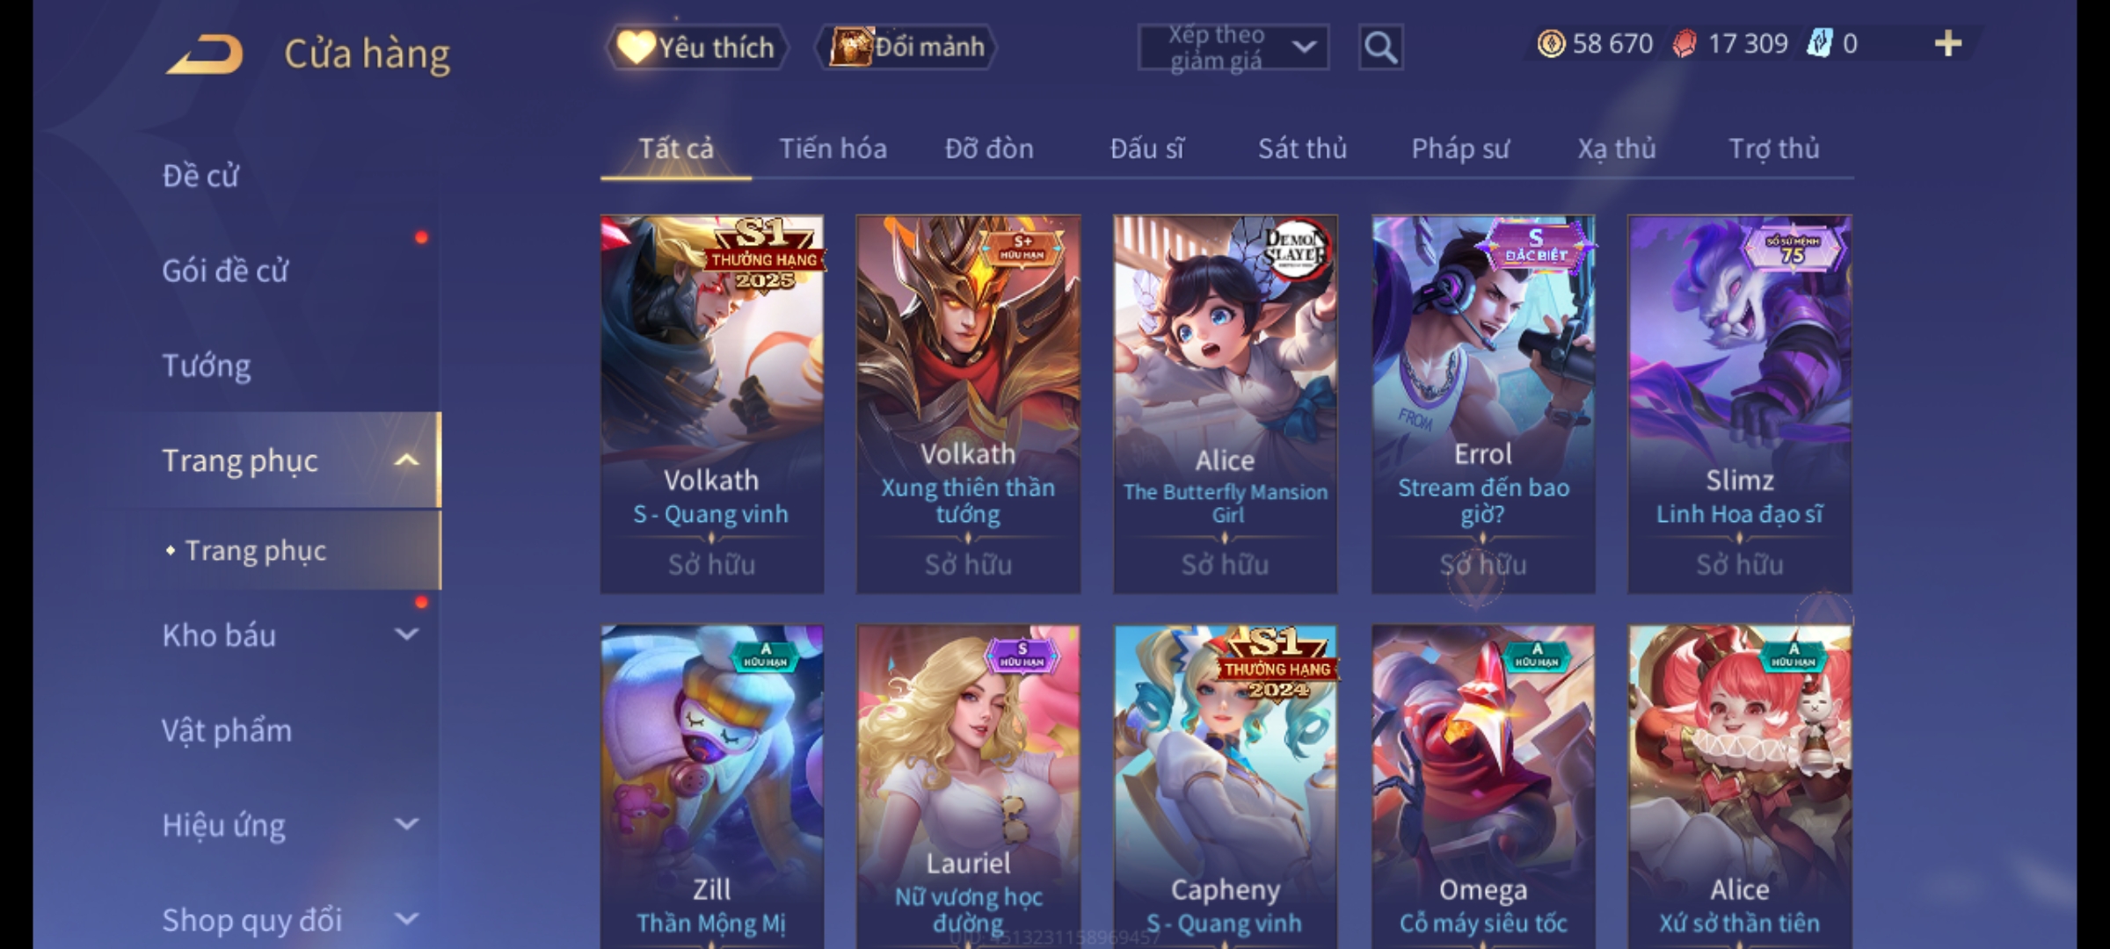The image size is (2110, 949).
Task: Tap the plus icon to add currency
Action: tap(1948, 44)
